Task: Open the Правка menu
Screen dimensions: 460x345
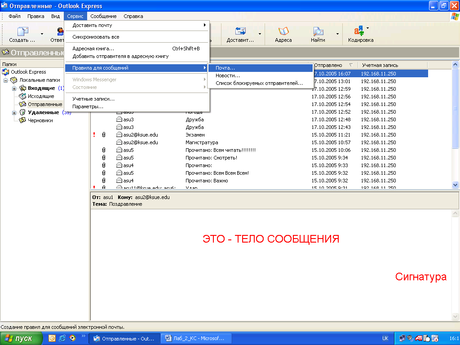Action: tap(36, 16)
